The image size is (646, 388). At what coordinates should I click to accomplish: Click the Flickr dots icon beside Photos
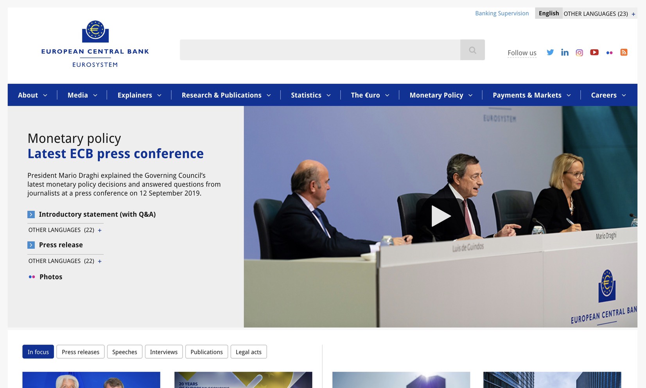tap(32, 277)
